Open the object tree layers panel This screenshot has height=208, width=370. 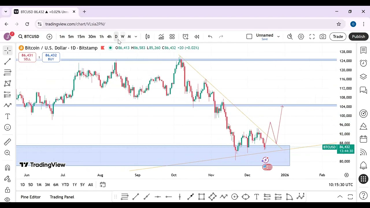(363, 77)
